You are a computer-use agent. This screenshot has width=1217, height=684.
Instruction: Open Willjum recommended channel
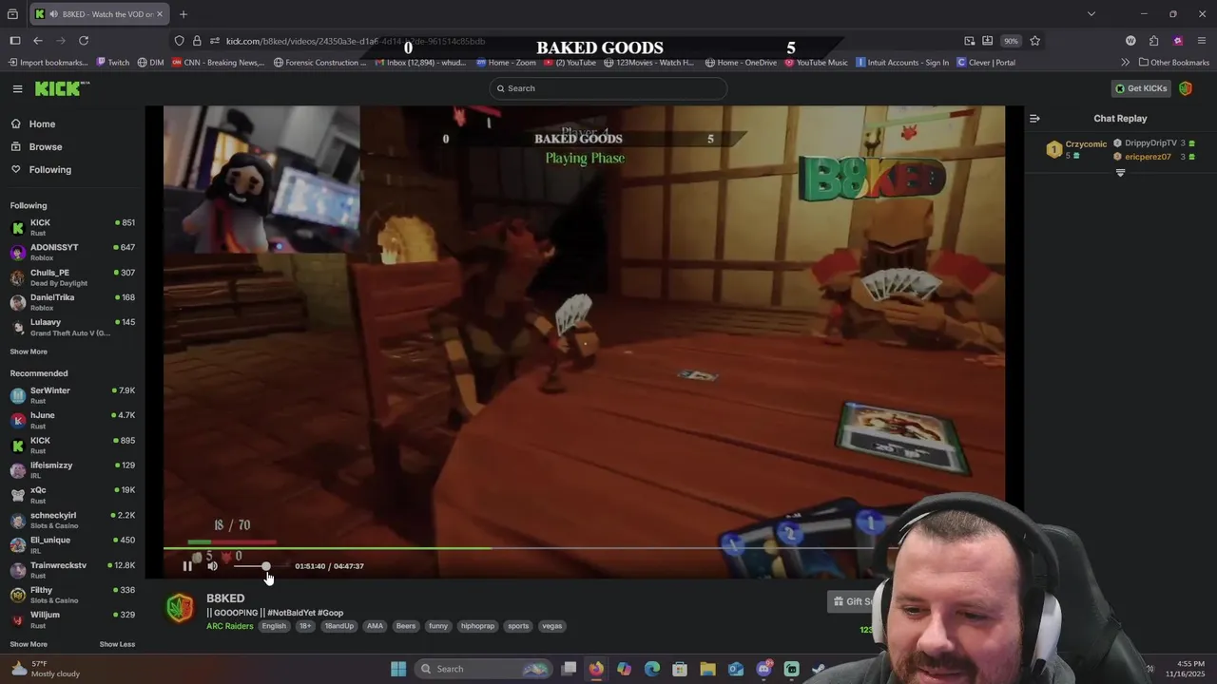point(72,619)
